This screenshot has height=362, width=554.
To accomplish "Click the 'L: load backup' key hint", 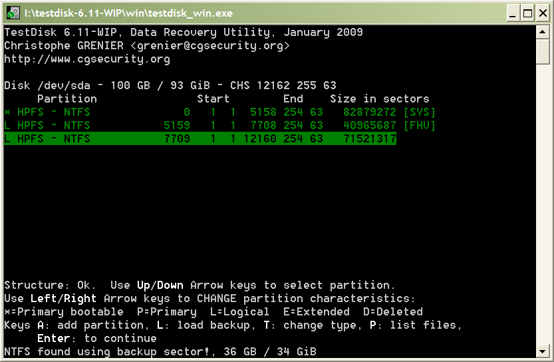I will pos(206,325).
